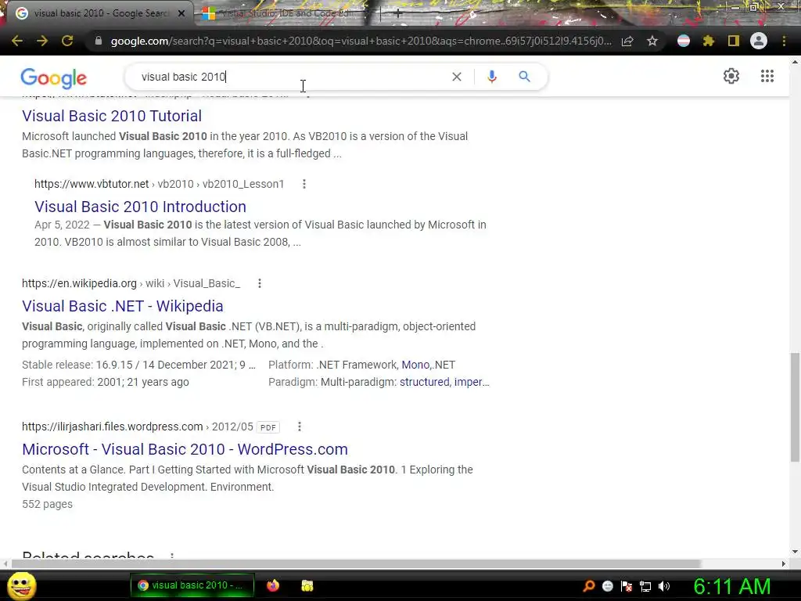Open the tray search magnifier icon

coord(588,586)
